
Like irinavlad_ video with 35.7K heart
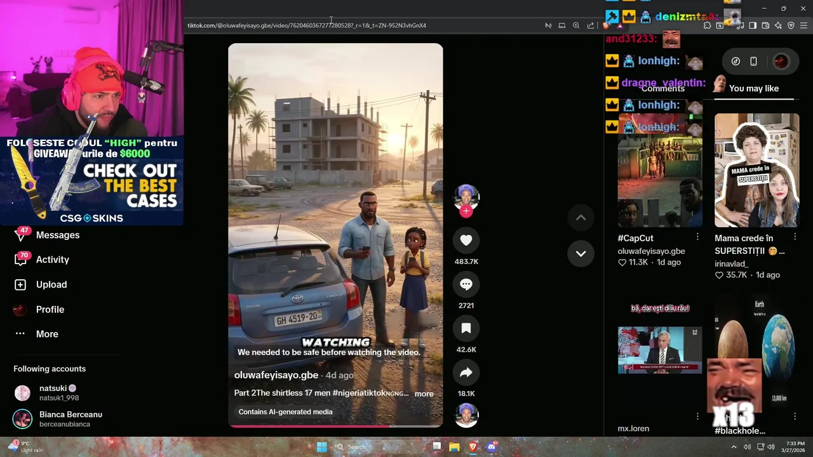click(719, 275)
